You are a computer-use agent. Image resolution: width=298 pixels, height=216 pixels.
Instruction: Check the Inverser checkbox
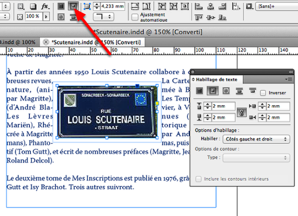pyautogui.click(x=263, y=93)
